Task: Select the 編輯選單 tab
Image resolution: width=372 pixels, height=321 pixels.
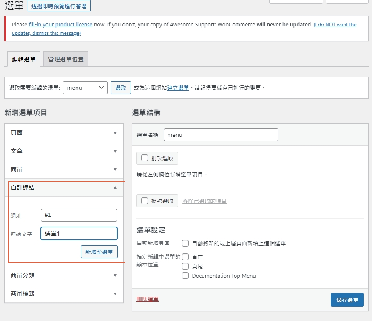Action: 24,59
